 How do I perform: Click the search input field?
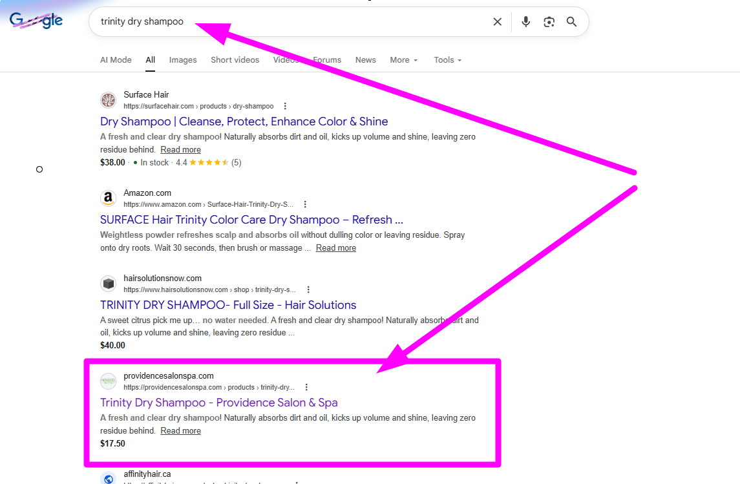[x=291, y=22]
